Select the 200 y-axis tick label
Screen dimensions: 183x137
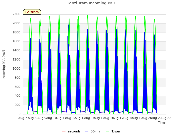(x=17, y=105)
